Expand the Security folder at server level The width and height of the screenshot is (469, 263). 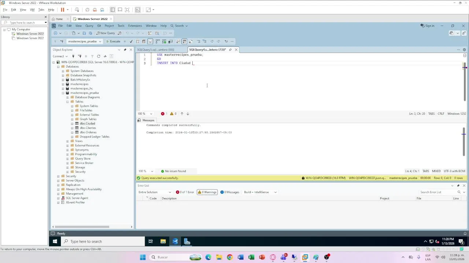coord(58,176)
